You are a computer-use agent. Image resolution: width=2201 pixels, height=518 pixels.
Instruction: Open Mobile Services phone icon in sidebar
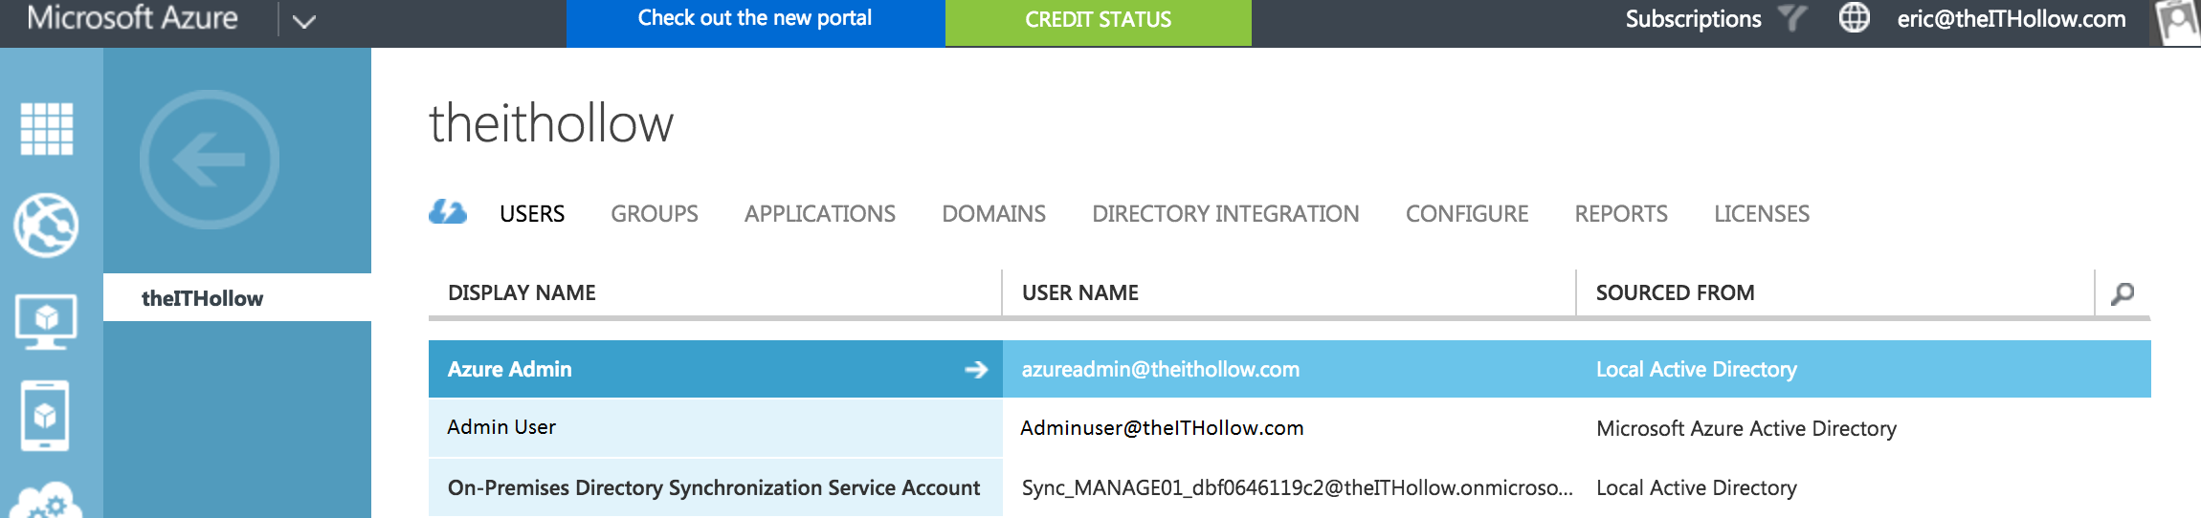click(x=45, y=416)
